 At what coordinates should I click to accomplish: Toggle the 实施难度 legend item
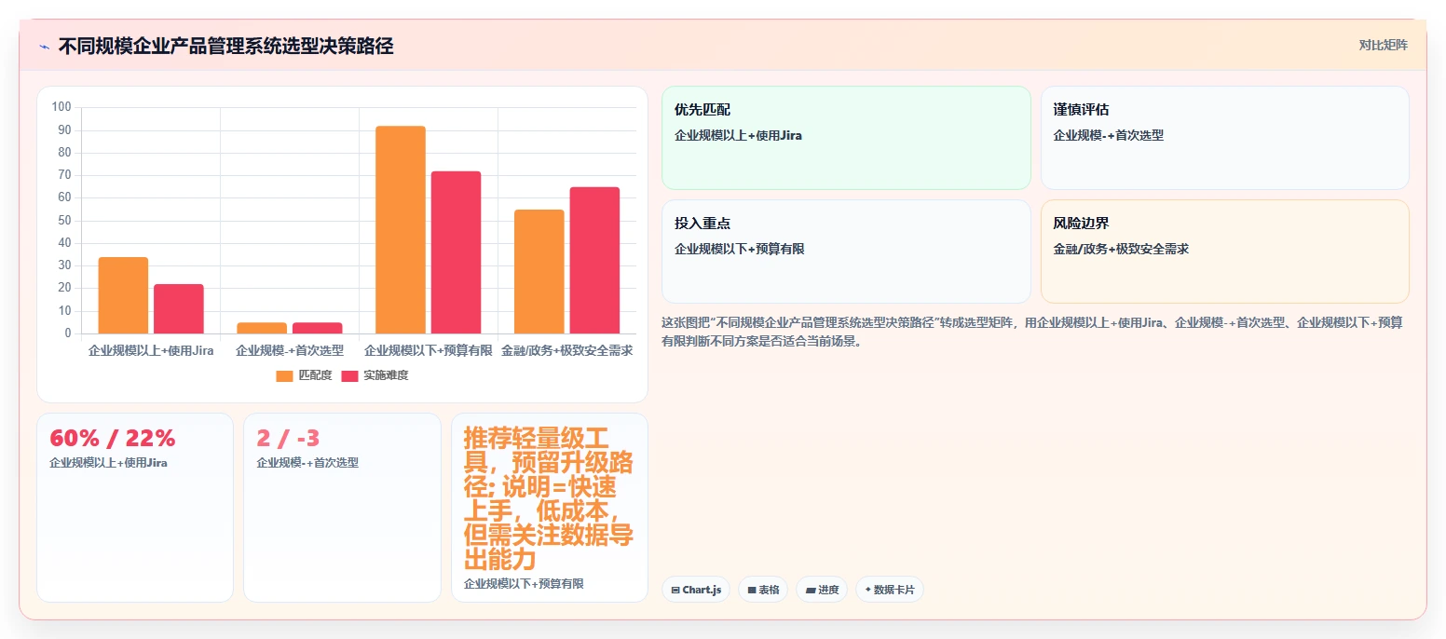pyautogui.click(x=375, y=375)
